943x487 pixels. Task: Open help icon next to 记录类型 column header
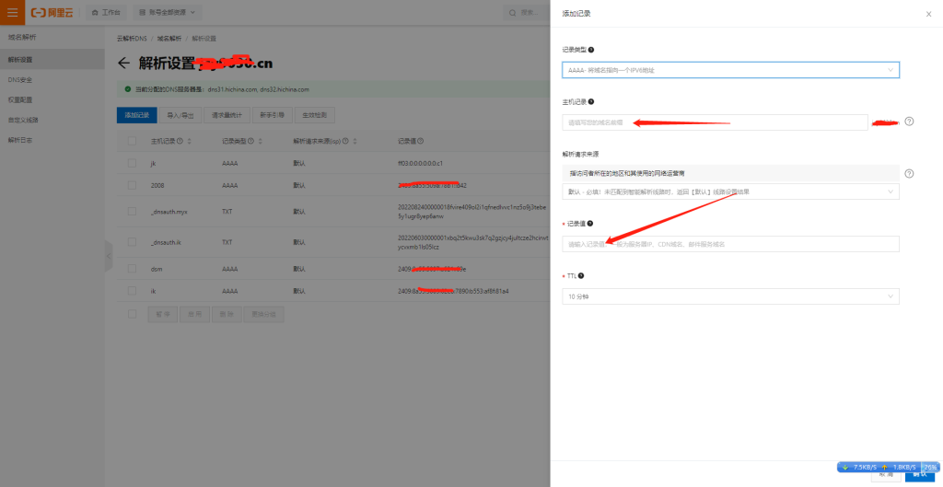coord(250,141)
